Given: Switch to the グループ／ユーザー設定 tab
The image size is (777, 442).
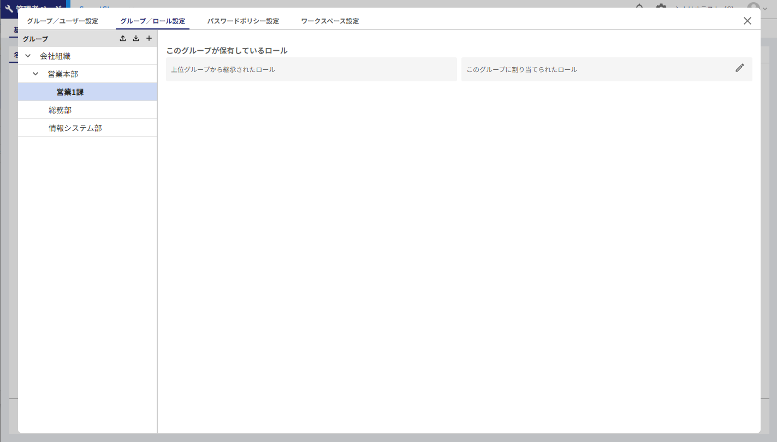Looking at the screenshot, I should pyautogui.click(x=63, y=21).
